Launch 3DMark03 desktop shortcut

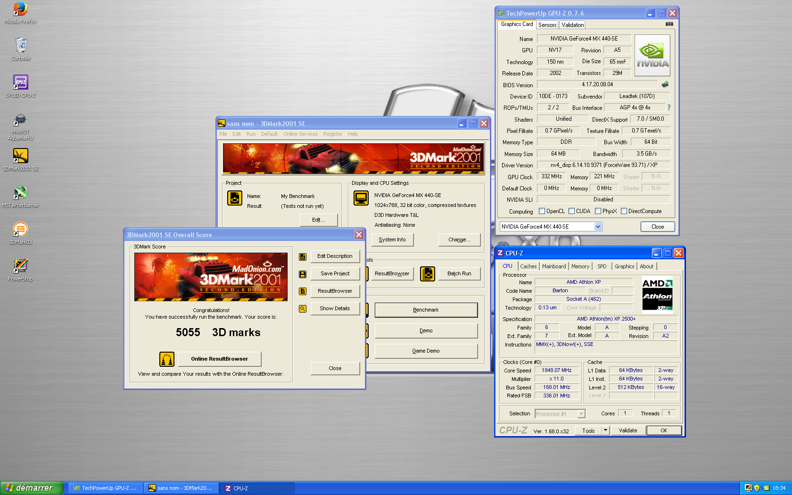[x=21, y=233]
